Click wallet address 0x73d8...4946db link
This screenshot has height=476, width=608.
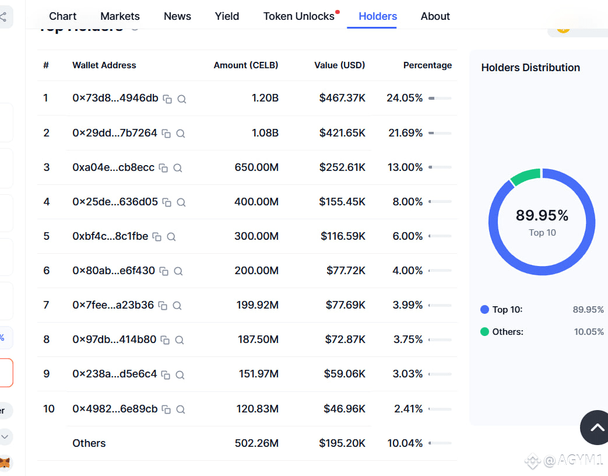(x=115, y=98)
